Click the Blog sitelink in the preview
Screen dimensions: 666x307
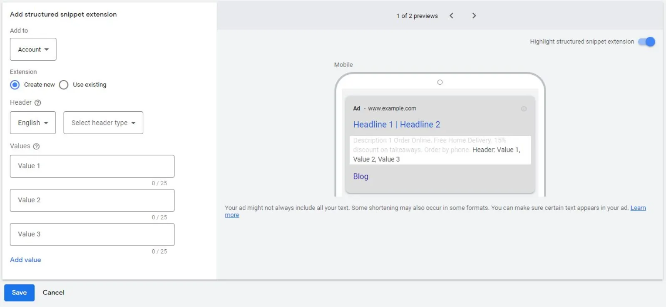[360, 176]
